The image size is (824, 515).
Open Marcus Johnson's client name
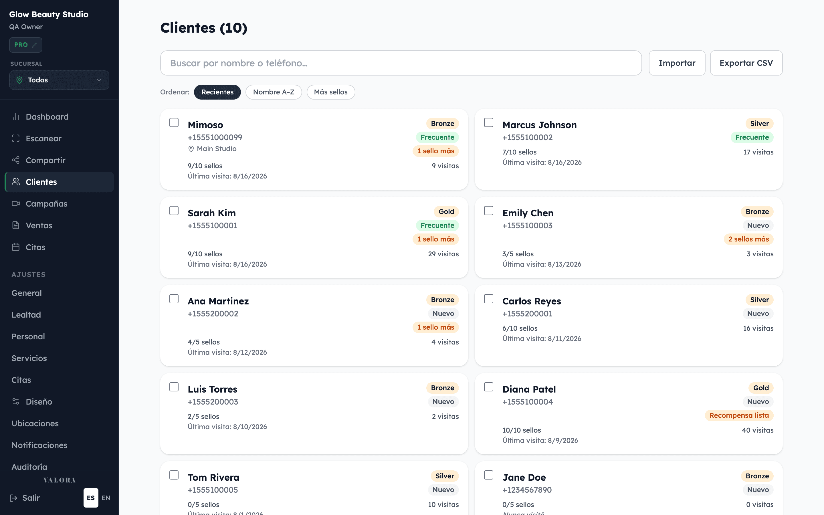(539, 125)
